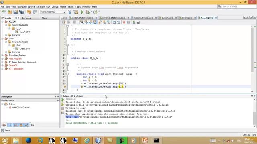Toggle editor Highlight Search icon
This screenshot has height=144, width=257.
point(95,22)
